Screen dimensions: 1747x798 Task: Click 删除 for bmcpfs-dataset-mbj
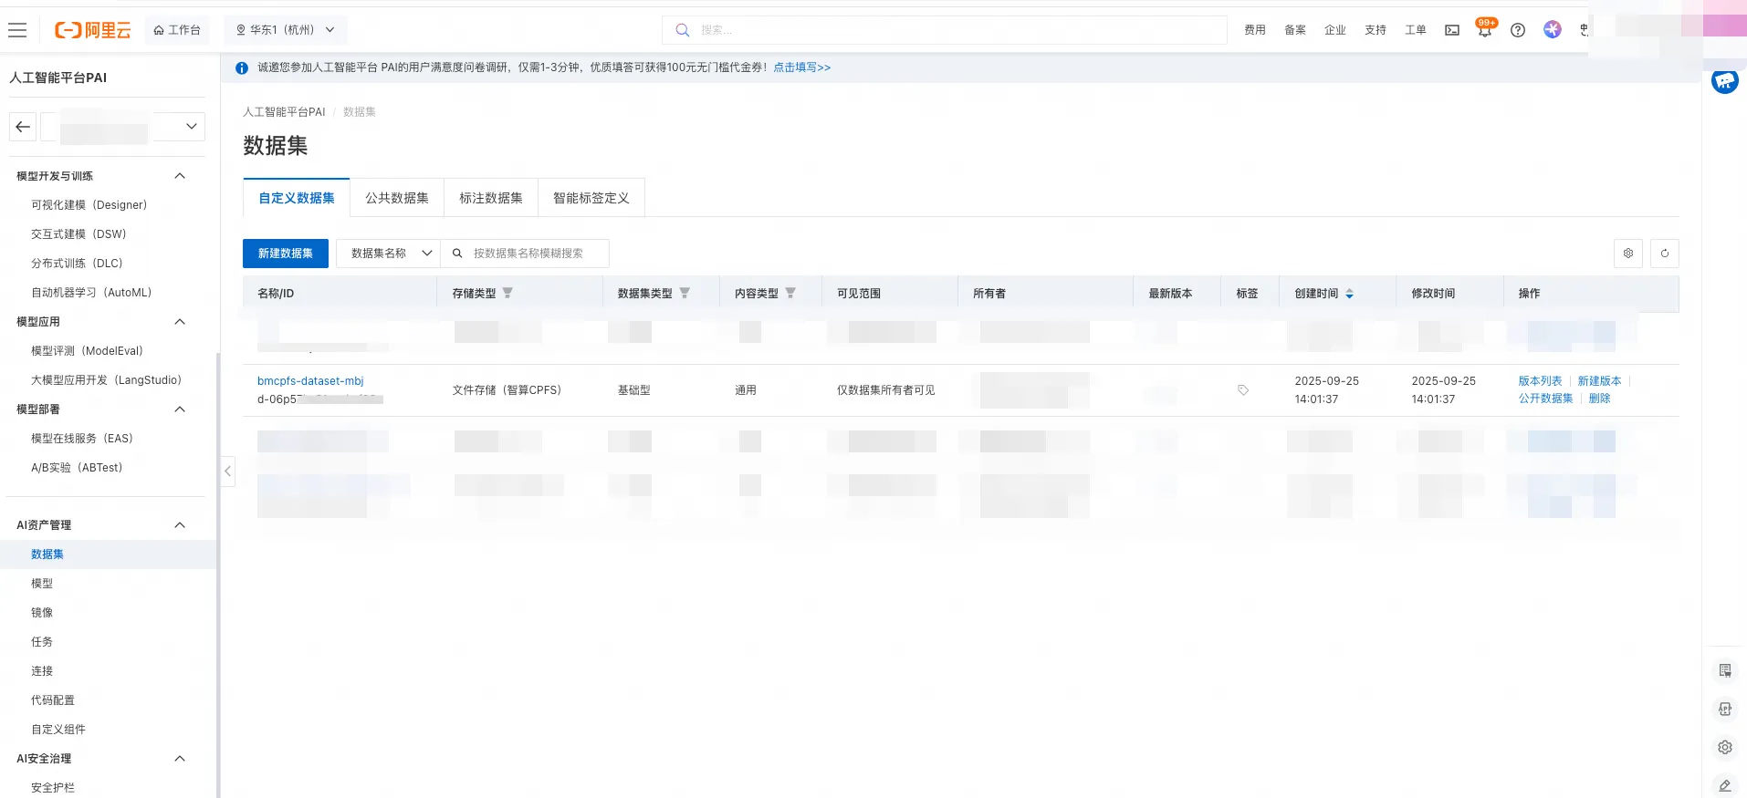point(1600,399)
